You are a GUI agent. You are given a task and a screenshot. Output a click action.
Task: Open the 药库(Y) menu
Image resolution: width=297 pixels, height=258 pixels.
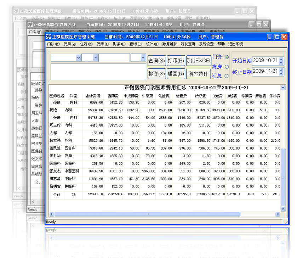103,44
